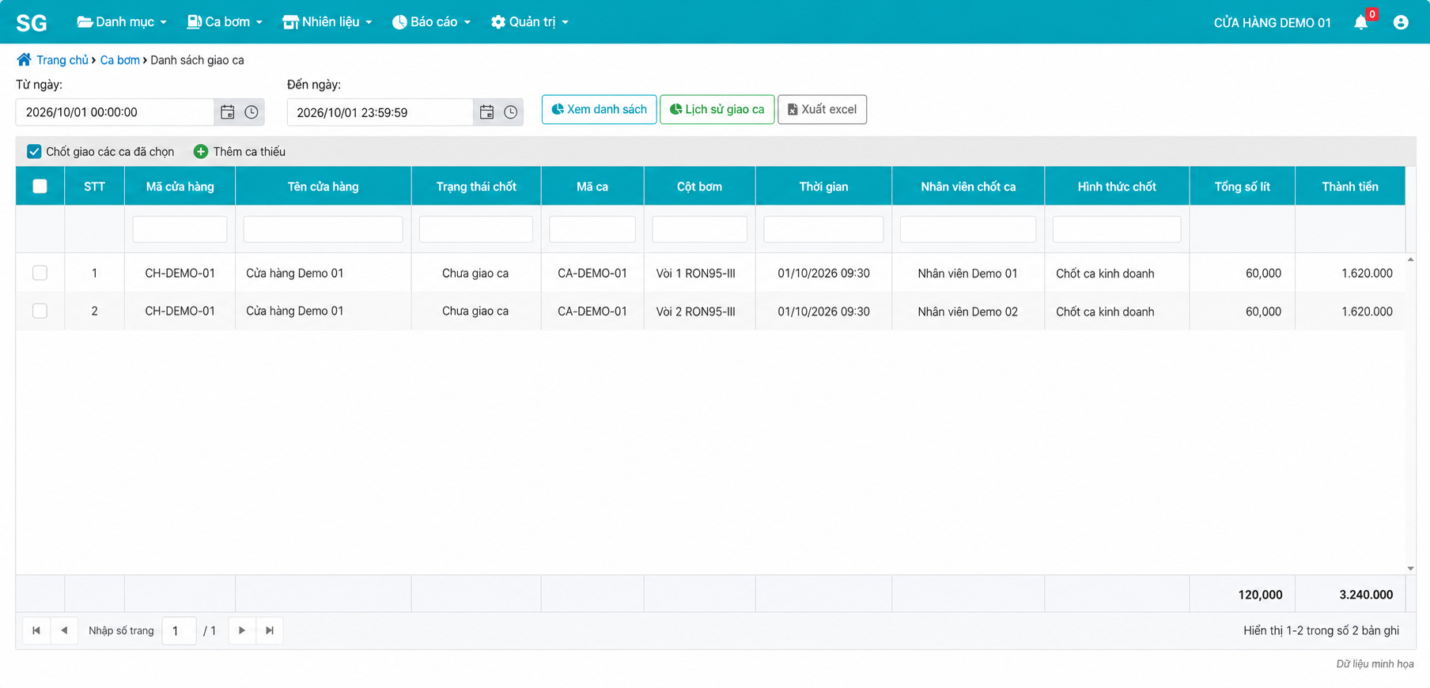
Task: Click green plus Thêm ca thiếu
Action: pyautogui.click(x=240, y=151)
